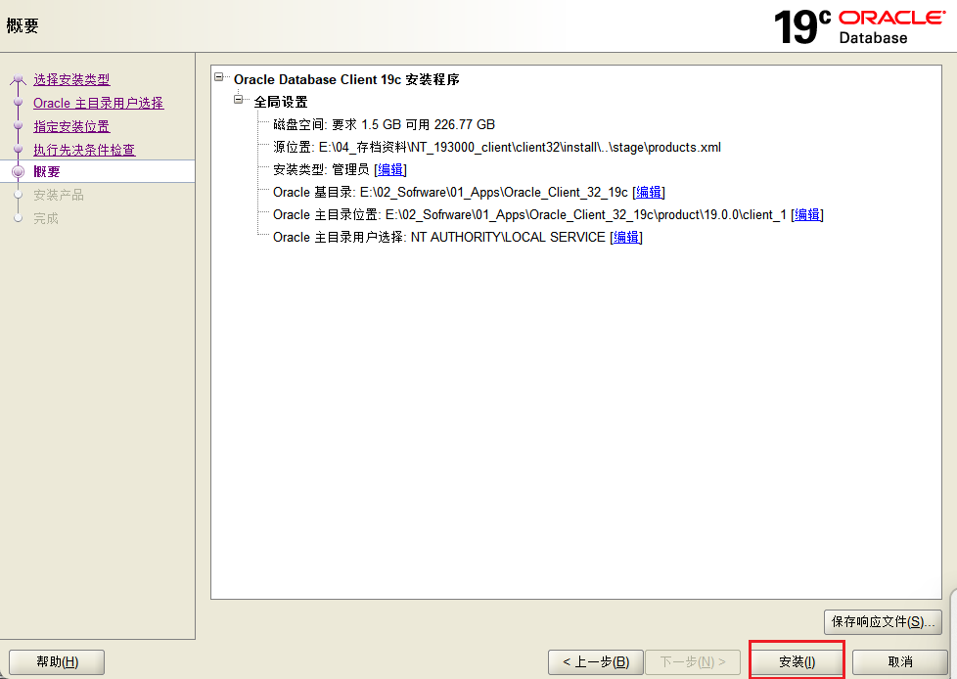
Task: Click the 安装(I) button
Action: click(x=797, y=662)
